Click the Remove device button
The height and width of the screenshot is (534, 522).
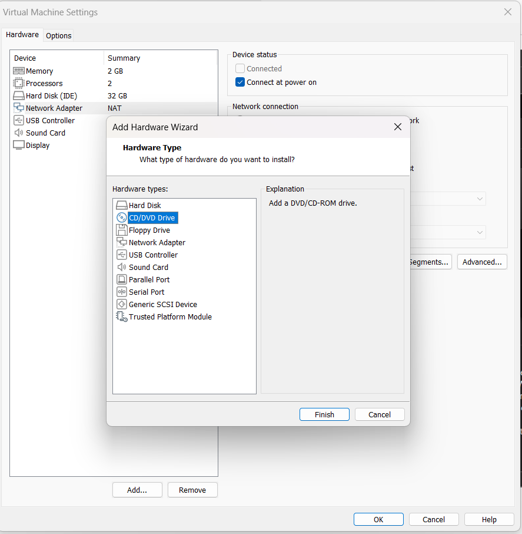pyautogui.click(x=192, y=490)
